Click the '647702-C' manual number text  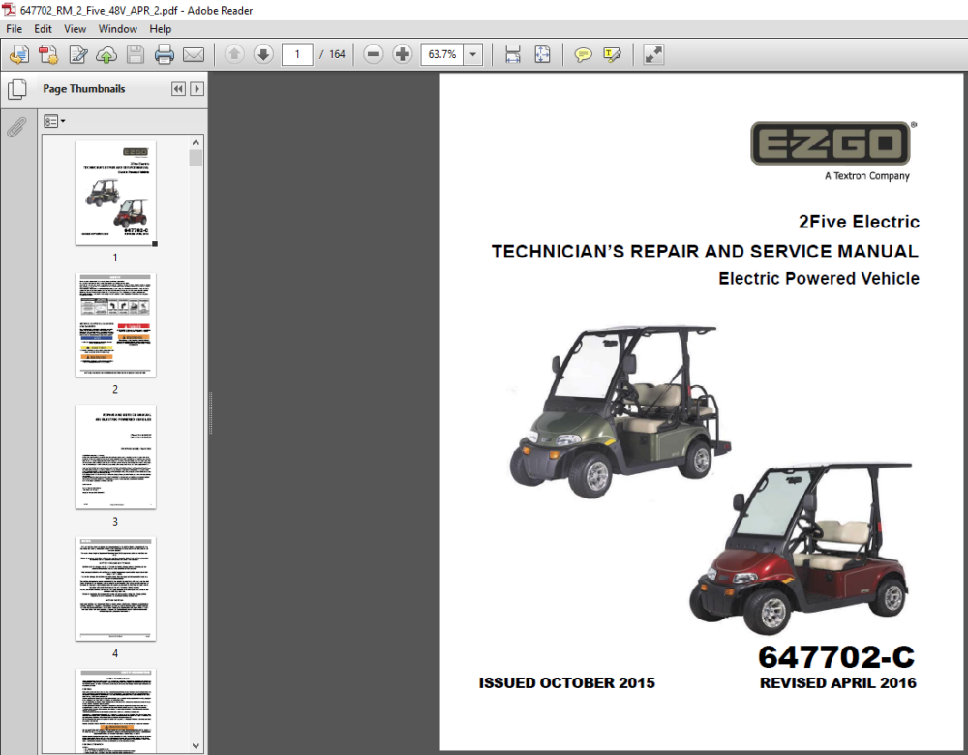coord(836,657)
